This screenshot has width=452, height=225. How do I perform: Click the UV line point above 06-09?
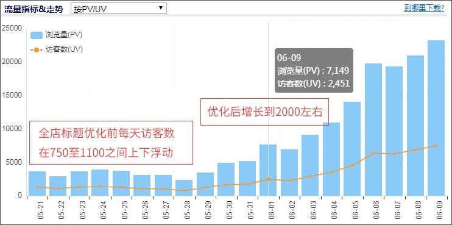coord(436,146)
